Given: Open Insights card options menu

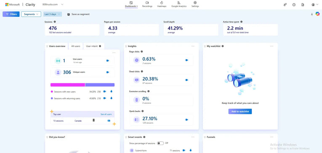Looking at the screenshot, I should pos(193,46).
